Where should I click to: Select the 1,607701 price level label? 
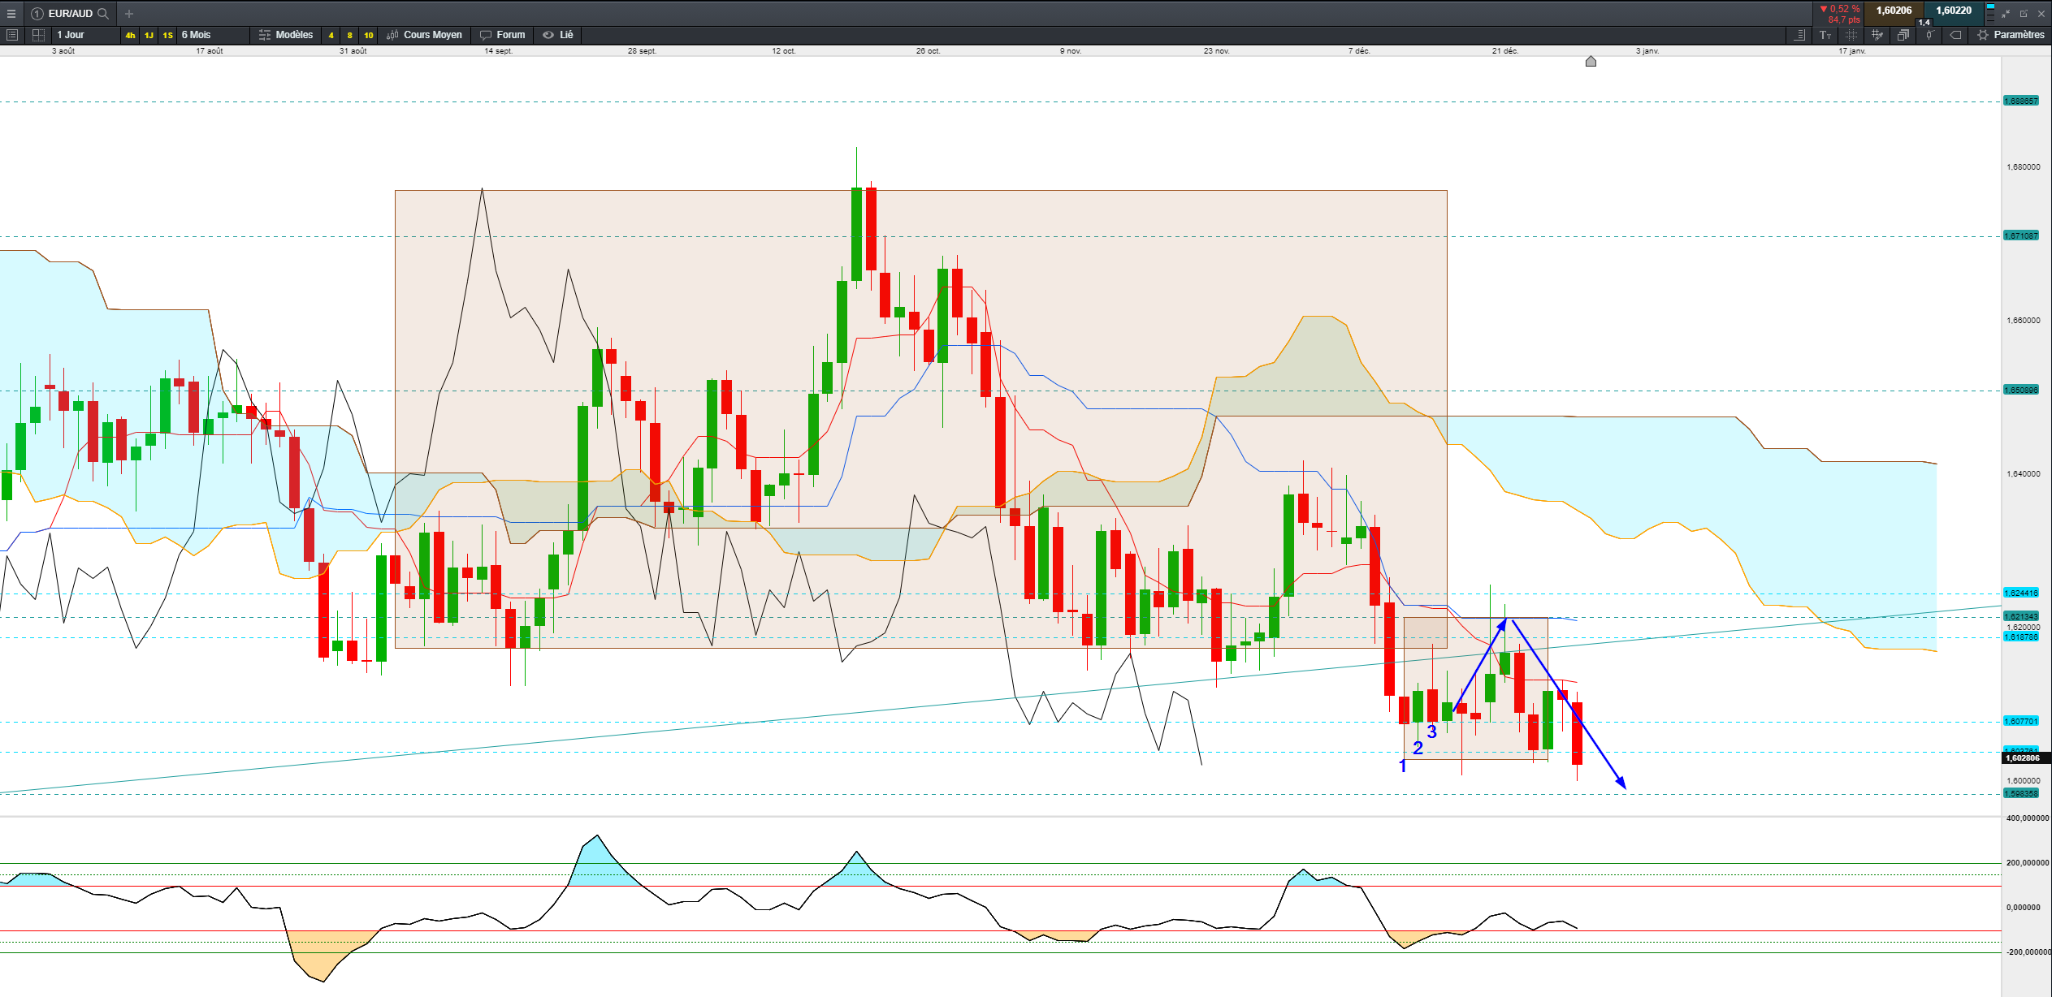(x=2021, y=721)
